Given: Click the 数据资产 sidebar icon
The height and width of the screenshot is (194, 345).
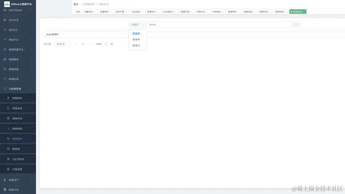Looking at the screenshot, I should coord(5,180).
